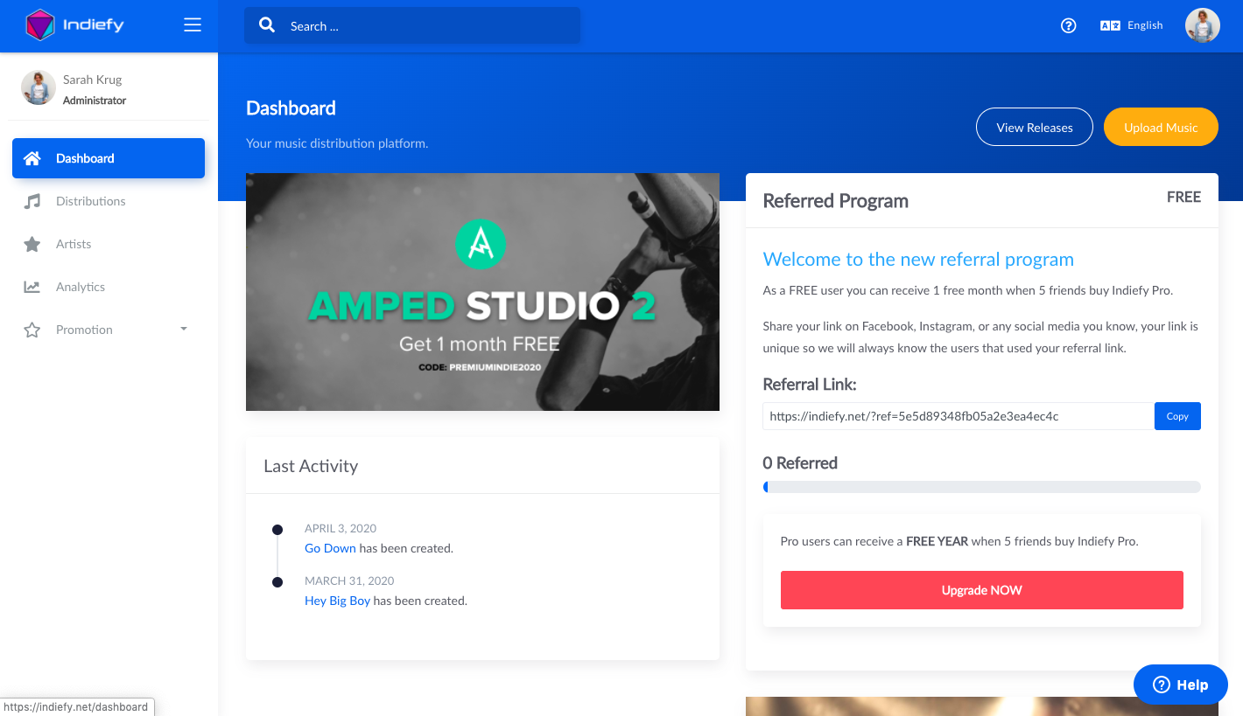This screenshot has height=716, width=1243.
Task: Click Sarah Krug's sidebar profile picture
Action: click(39, 87)
